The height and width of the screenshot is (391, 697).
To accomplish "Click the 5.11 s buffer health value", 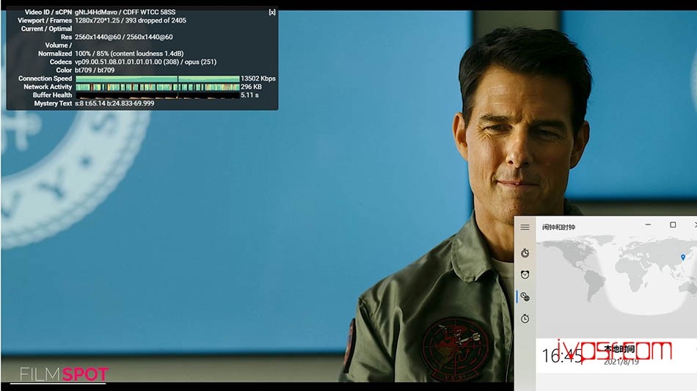I will pyautogui.click(x=249, y=95).
